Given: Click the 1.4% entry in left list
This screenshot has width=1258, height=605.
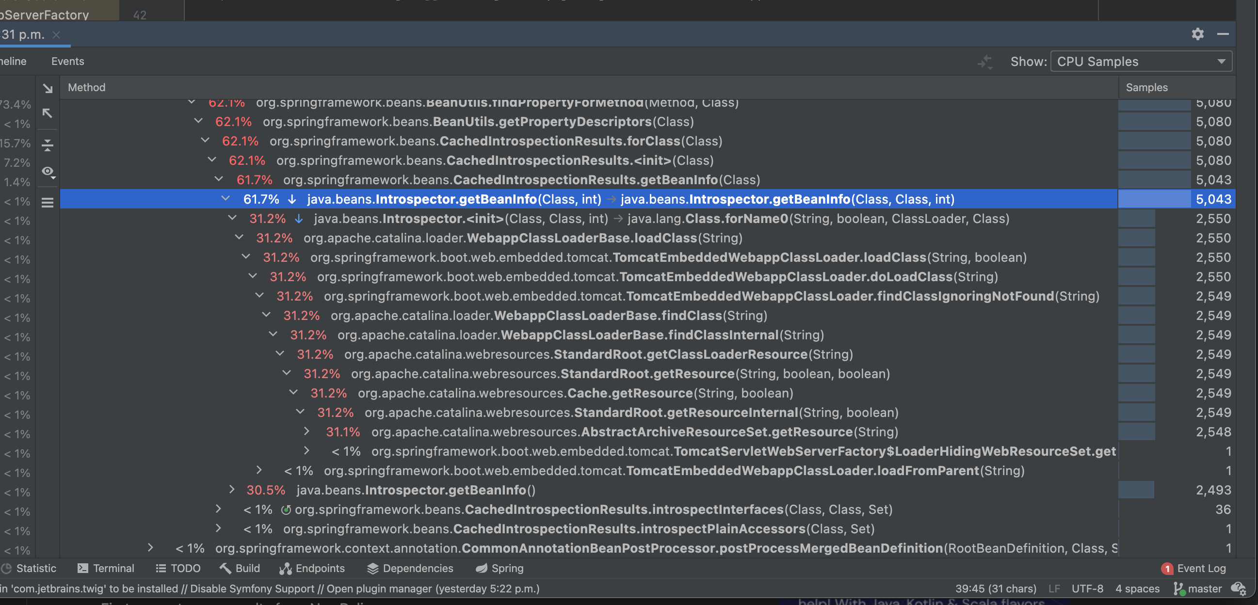Looking at the screenshot, I should 17,182.
